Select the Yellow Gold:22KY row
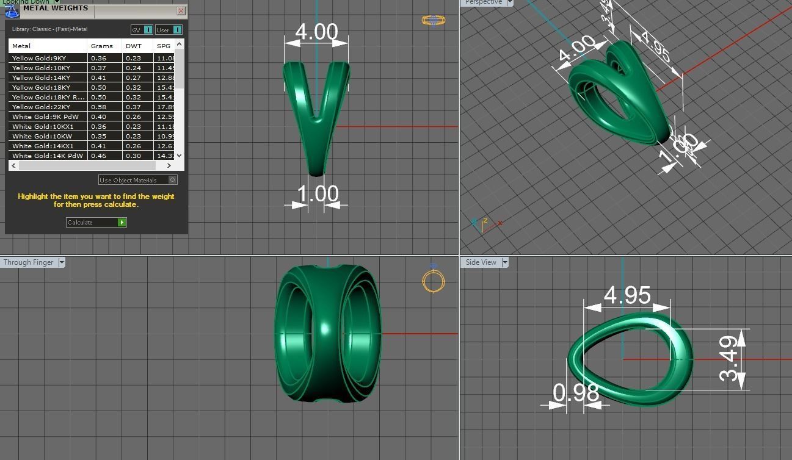The image size is (792, 460). coord(92,107)
